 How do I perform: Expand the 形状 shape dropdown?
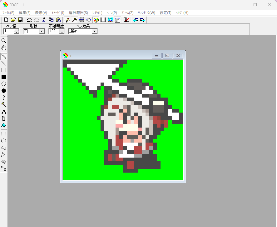42,31
